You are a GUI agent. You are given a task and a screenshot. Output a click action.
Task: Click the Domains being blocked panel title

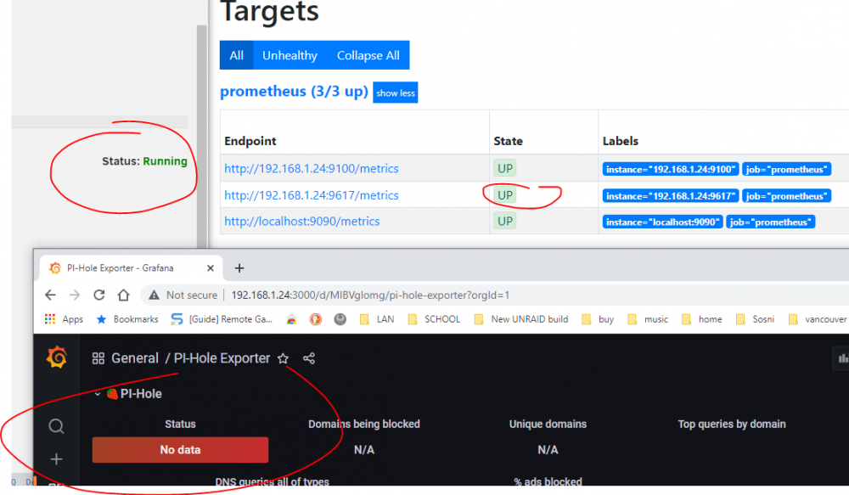[364, 424]
